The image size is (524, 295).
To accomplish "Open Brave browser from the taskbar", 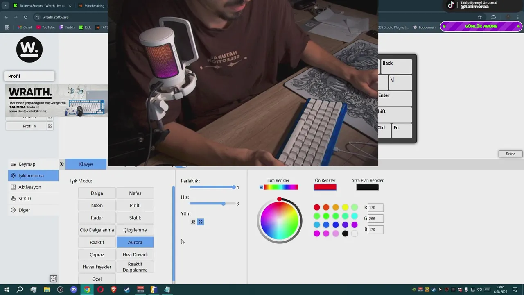I will pyautogui.click(x=114, y=290).
